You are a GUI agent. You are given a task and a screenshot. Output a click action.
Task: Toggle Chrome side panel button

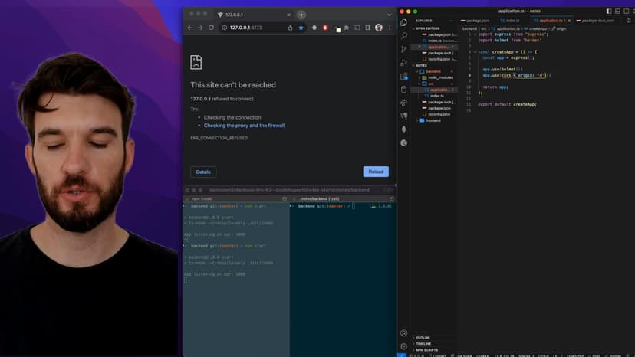point(368,28)
